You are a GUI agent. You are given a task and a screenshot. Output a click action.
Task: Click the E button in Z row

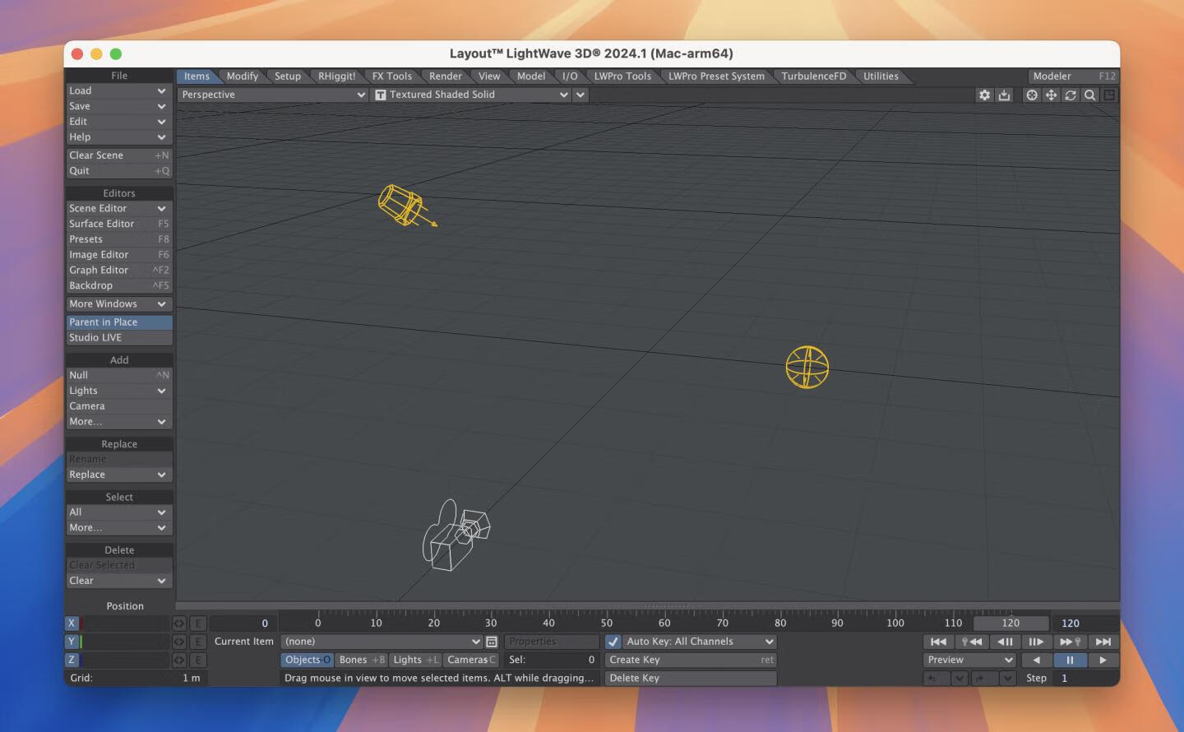pyautogui.click(x=198, y=660)
